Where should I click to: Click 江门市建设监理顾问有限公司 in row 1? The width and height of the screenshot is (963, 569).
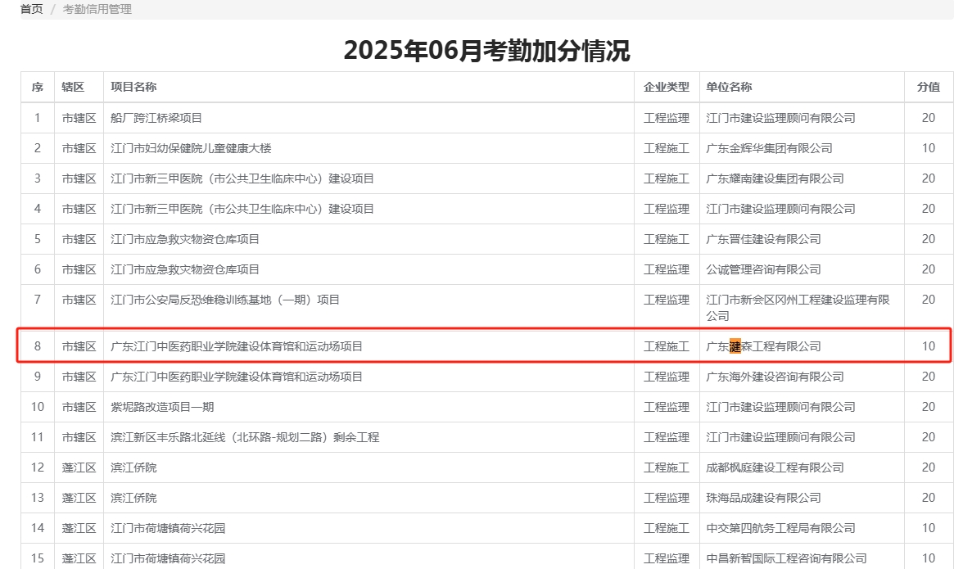tap(780, 118)
